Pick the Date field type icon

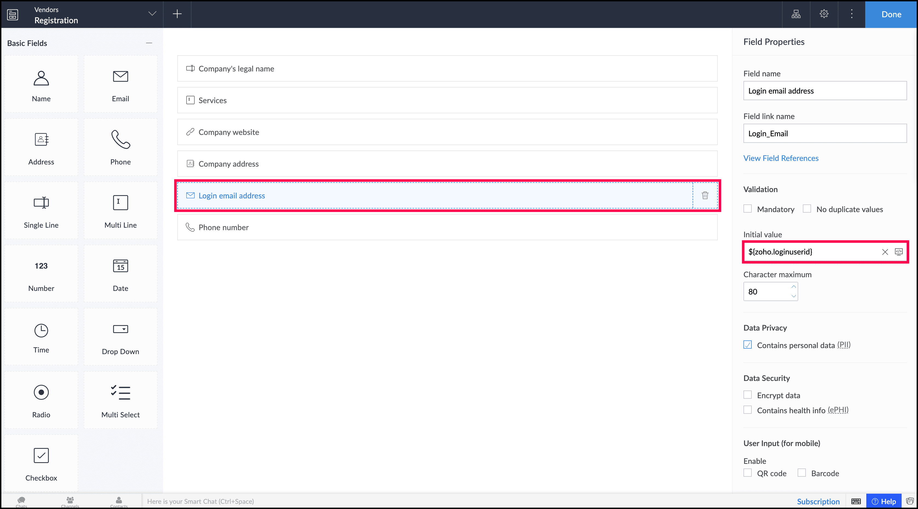(x=120, y=266)
